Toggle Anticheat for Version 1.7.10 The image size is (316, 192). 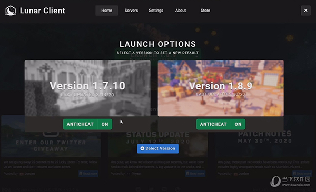coord(87,124)
